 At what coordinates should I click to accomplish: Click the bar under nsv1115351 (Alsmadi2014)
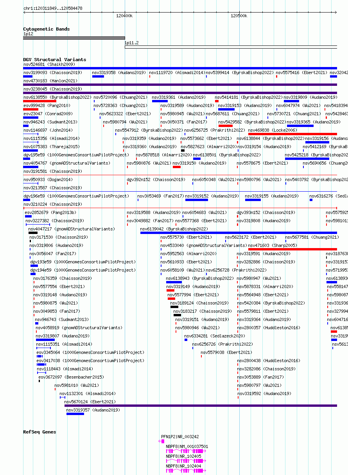[43, 348]
